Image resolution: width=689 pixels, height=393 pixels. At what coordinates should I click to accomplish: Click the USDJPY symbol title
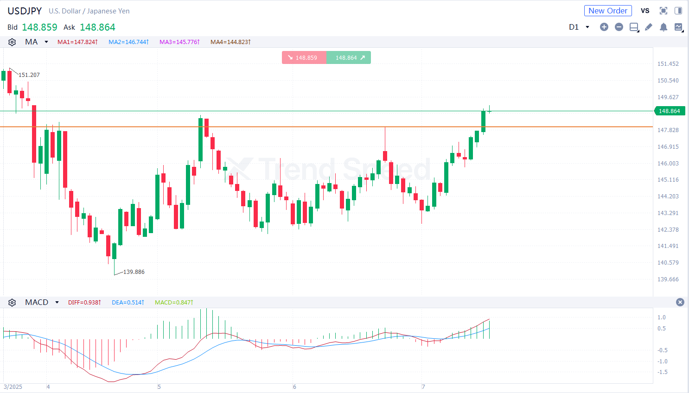click(25, 11)
